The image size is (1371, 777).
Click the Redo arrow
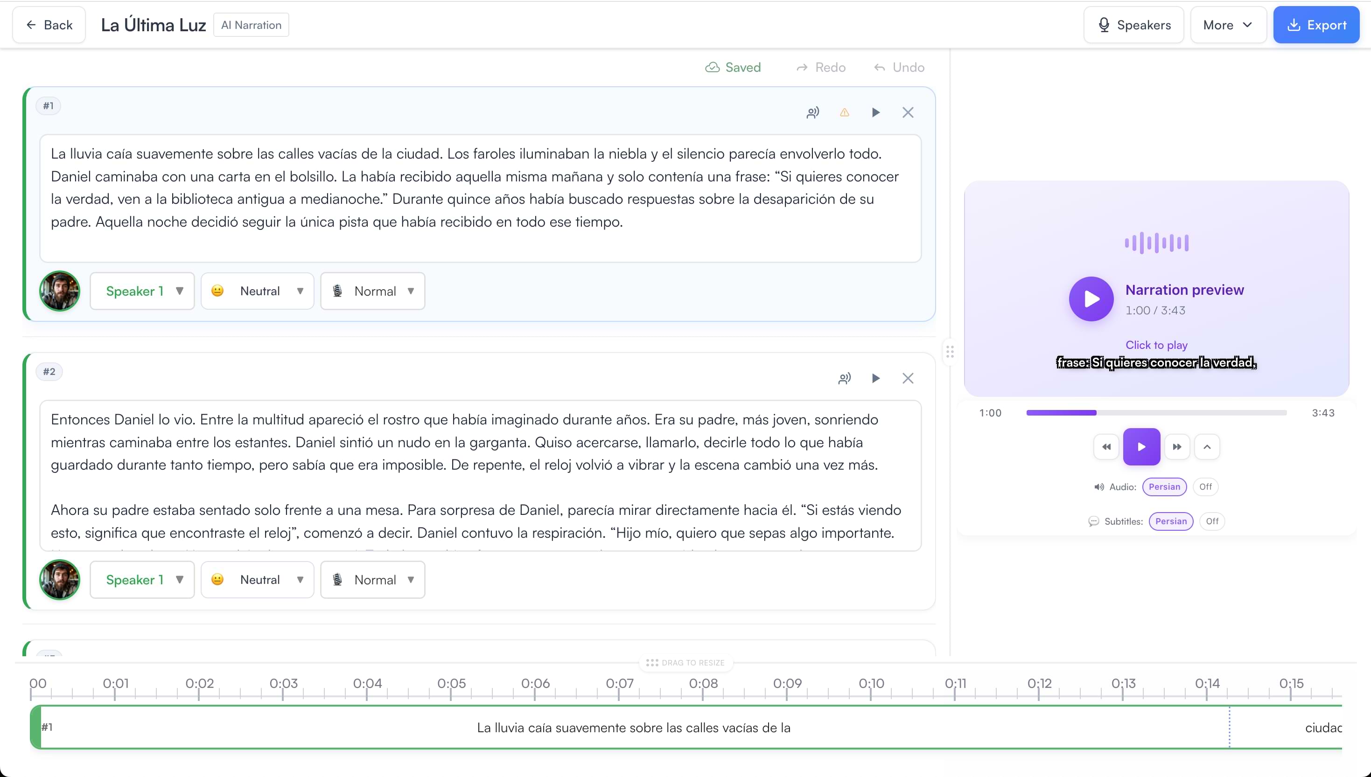[801, 68]
